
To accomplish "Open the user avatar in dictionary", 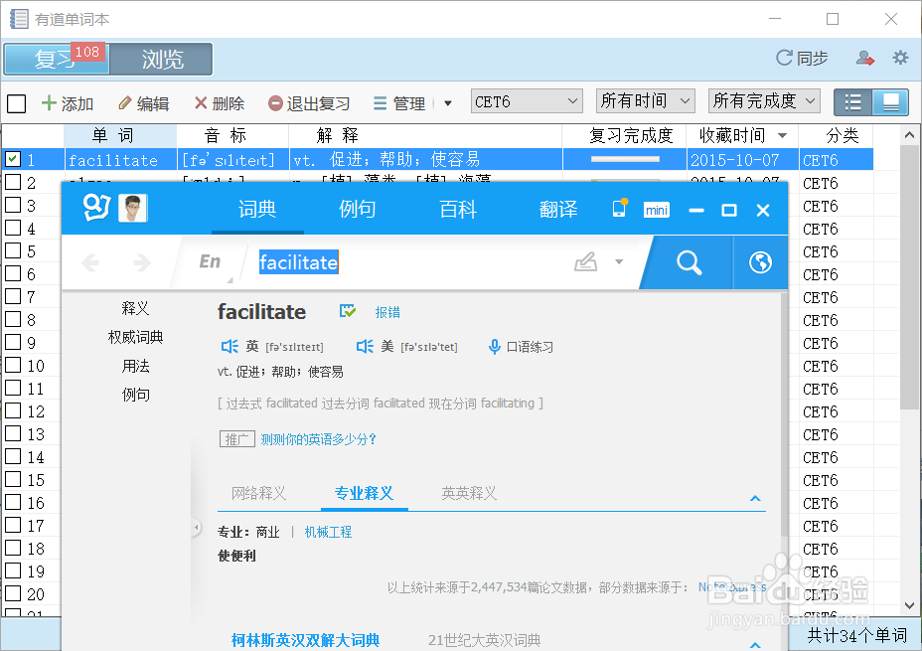I will tap(133, 208).
